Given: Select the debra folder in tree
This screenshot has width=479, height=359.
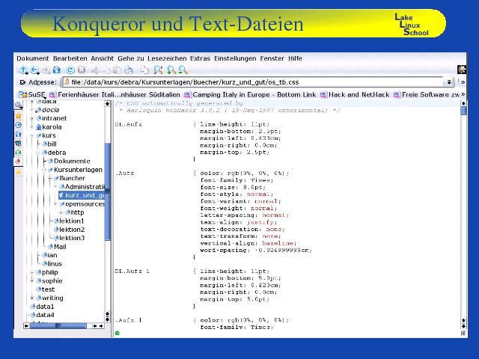Looking at the screenshot, I should pos(54,153).
